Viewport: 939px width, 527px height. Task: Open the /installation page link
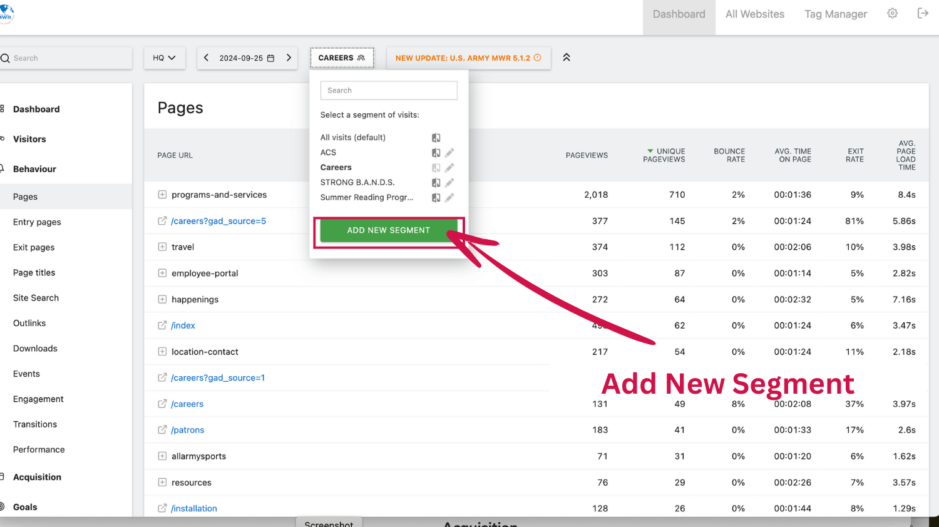[194, 508]
